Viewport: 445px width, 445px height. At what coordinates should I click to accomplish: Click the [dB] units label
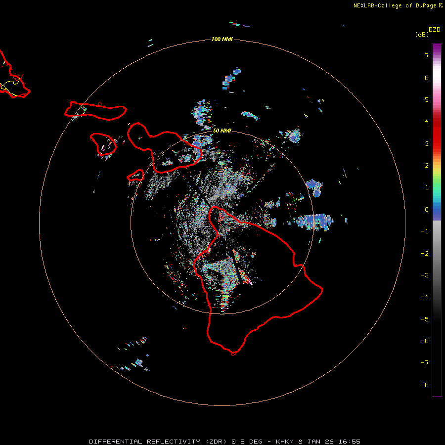click(x=422, y=34)
